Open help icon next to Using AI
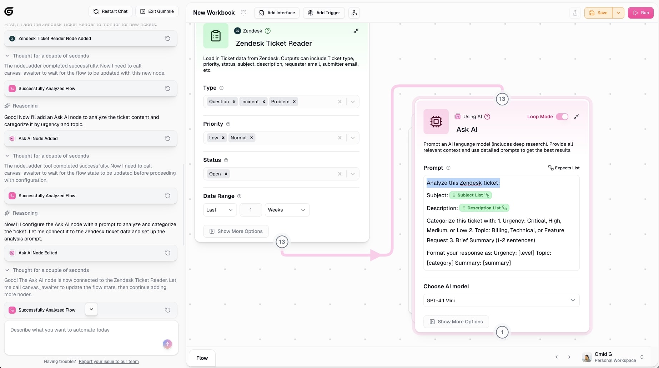This screenshot has width=659, height=368. point(487,116)
